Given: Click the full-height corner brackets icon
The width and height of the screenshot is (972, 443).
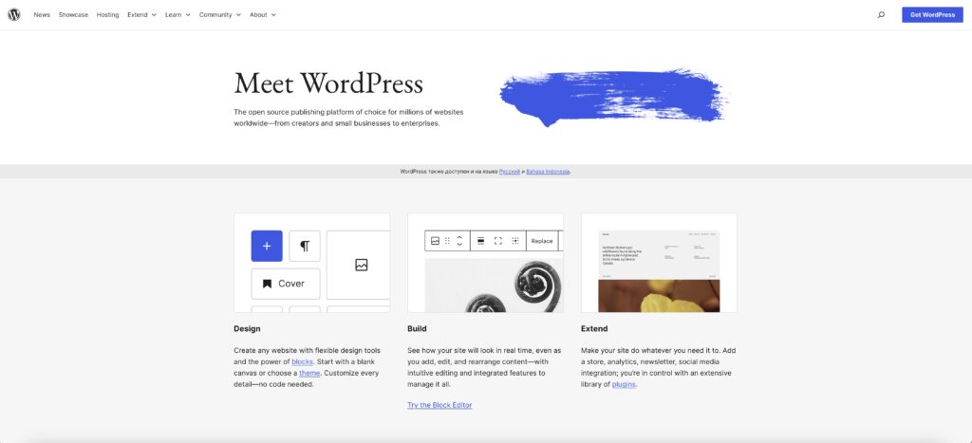Looking at the screenshot, I should click(497, 241).
